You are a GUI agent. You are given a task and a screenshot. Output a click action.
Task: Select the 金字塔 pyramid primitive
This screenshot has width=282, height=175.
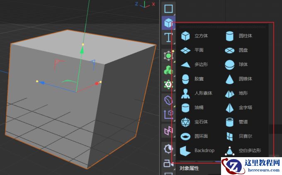tap(238, 107)
